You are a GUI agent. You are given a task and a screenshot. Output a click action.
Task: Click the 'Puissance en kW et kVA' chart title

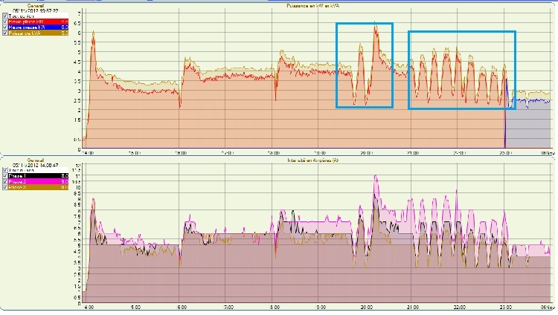312,5
